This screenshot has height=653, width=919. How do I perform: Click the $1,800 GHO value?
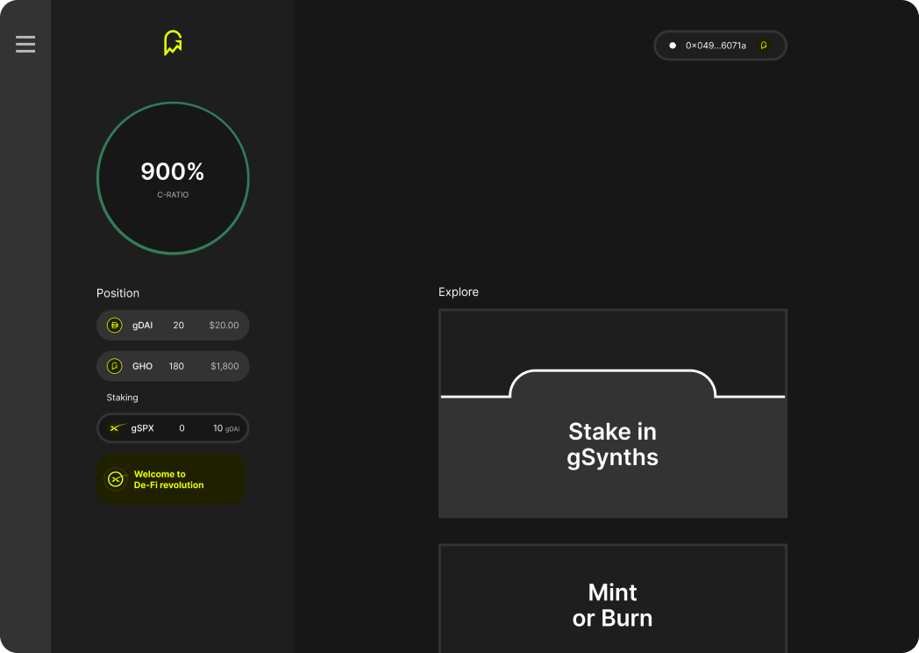(224, 366)
